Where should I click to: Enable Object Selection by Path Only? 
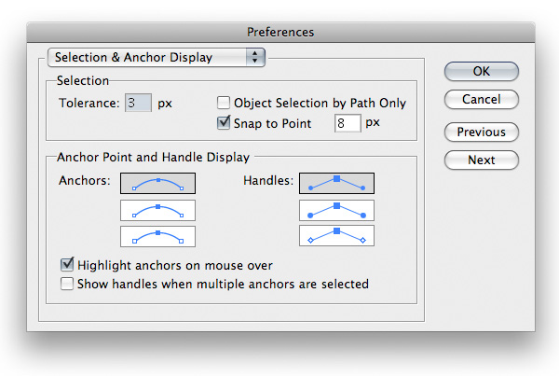coord(224,104)
